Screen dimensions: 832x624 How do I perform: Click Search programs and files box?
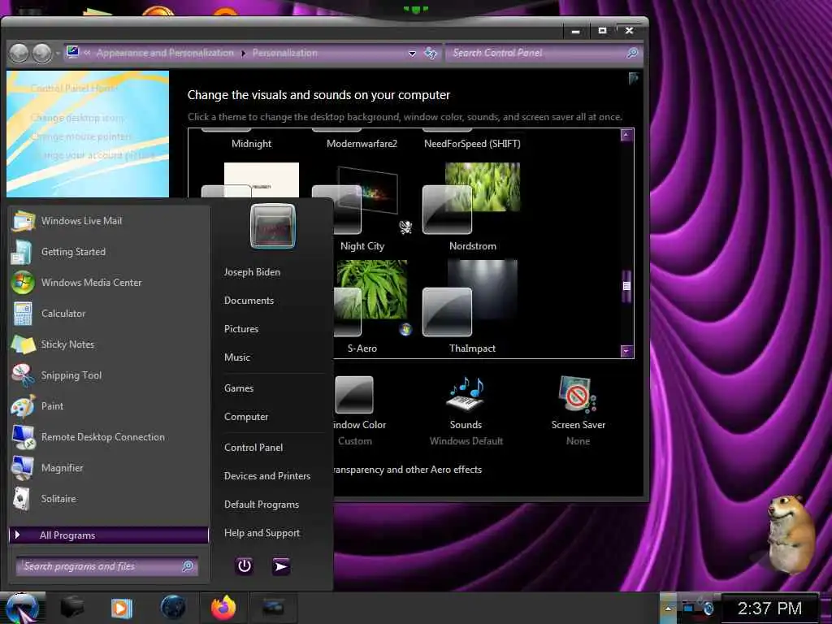[106, 566]
